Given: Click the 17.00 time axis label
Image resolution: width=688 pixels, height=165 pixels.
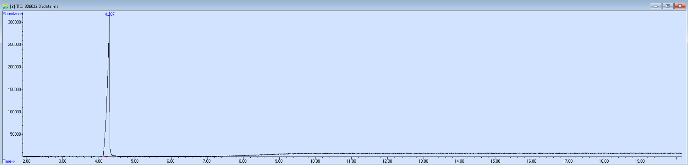Looking at the screenshot, I should [x=568, y=161].
